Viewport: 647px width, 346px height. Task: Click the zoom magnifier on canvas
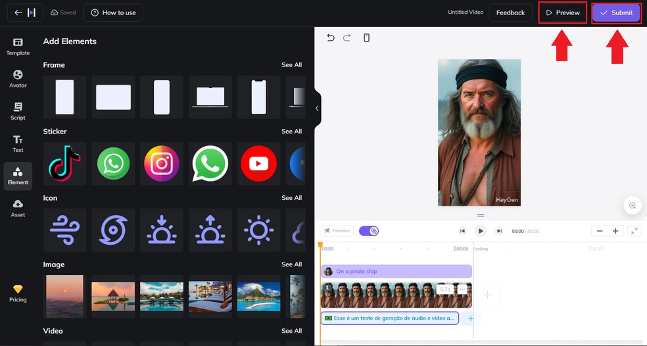click(633, 206)
